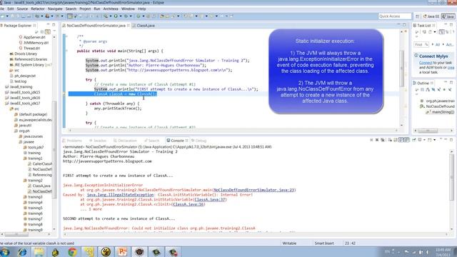Open the Navigate menu
The width and height of the screenshot is (457, 257).
click(x=55, y=9)
